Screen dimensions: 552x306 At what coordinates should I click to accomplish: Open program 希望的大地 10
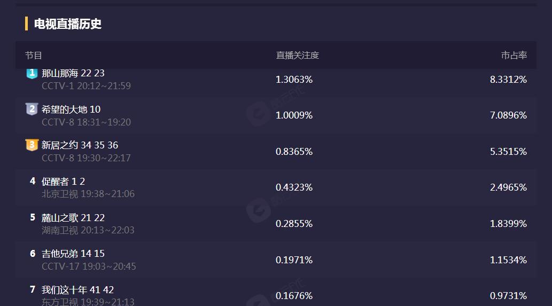coord(71,109)
